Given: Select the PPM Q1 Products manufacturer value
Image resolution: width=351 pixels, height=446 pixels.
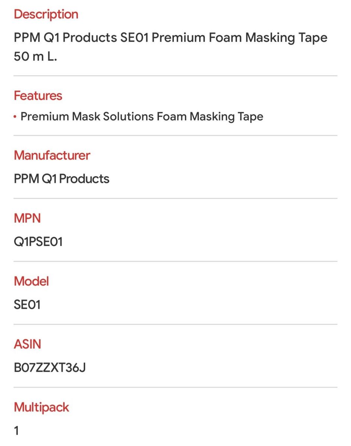Looking at the screenshot, I should coord(61,179).
